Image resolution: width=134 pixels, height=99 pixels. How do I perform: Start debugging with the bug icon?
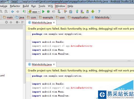coord(49,12)
